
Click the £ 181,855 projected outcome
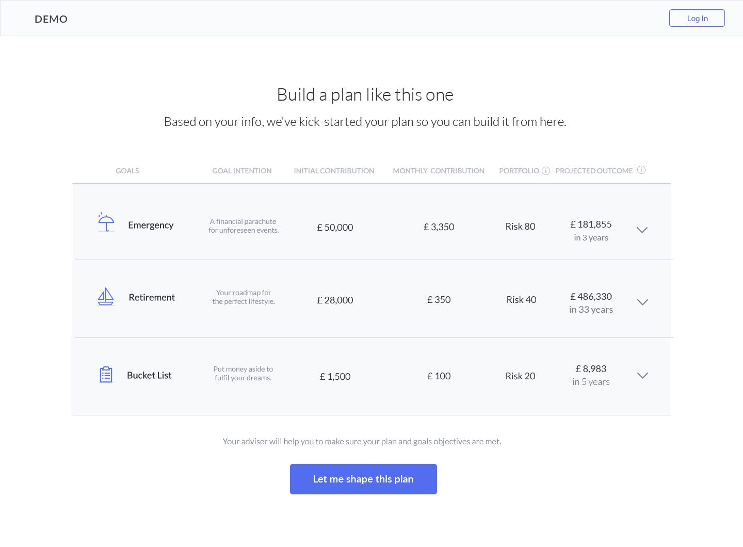coord(591,224)
